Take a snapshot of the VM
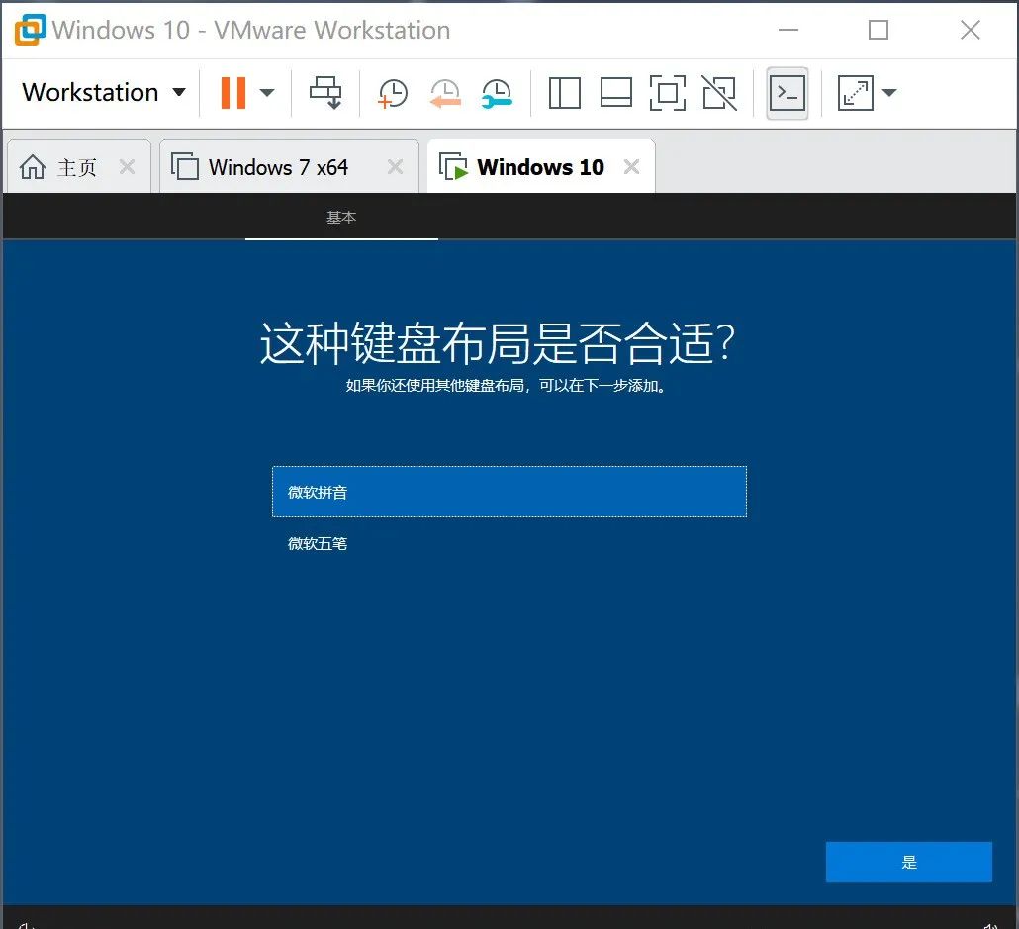This screenshot has width=1019, height=929. [392, 92]
